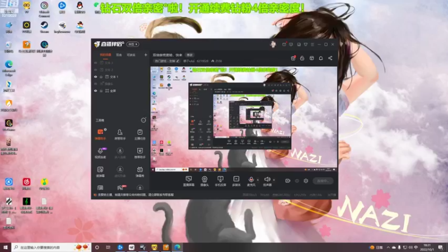
Task: Select 全屏 layer row
Action: [120, 91]
